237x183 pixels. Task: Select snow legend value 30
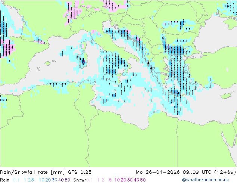click(130, 180)
